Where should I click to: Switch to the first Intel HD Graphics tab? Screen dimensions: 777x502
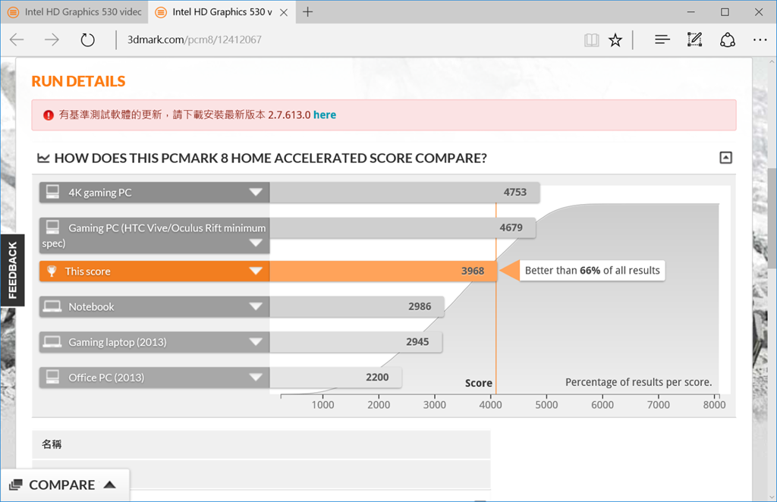click(x=74, y=12)
